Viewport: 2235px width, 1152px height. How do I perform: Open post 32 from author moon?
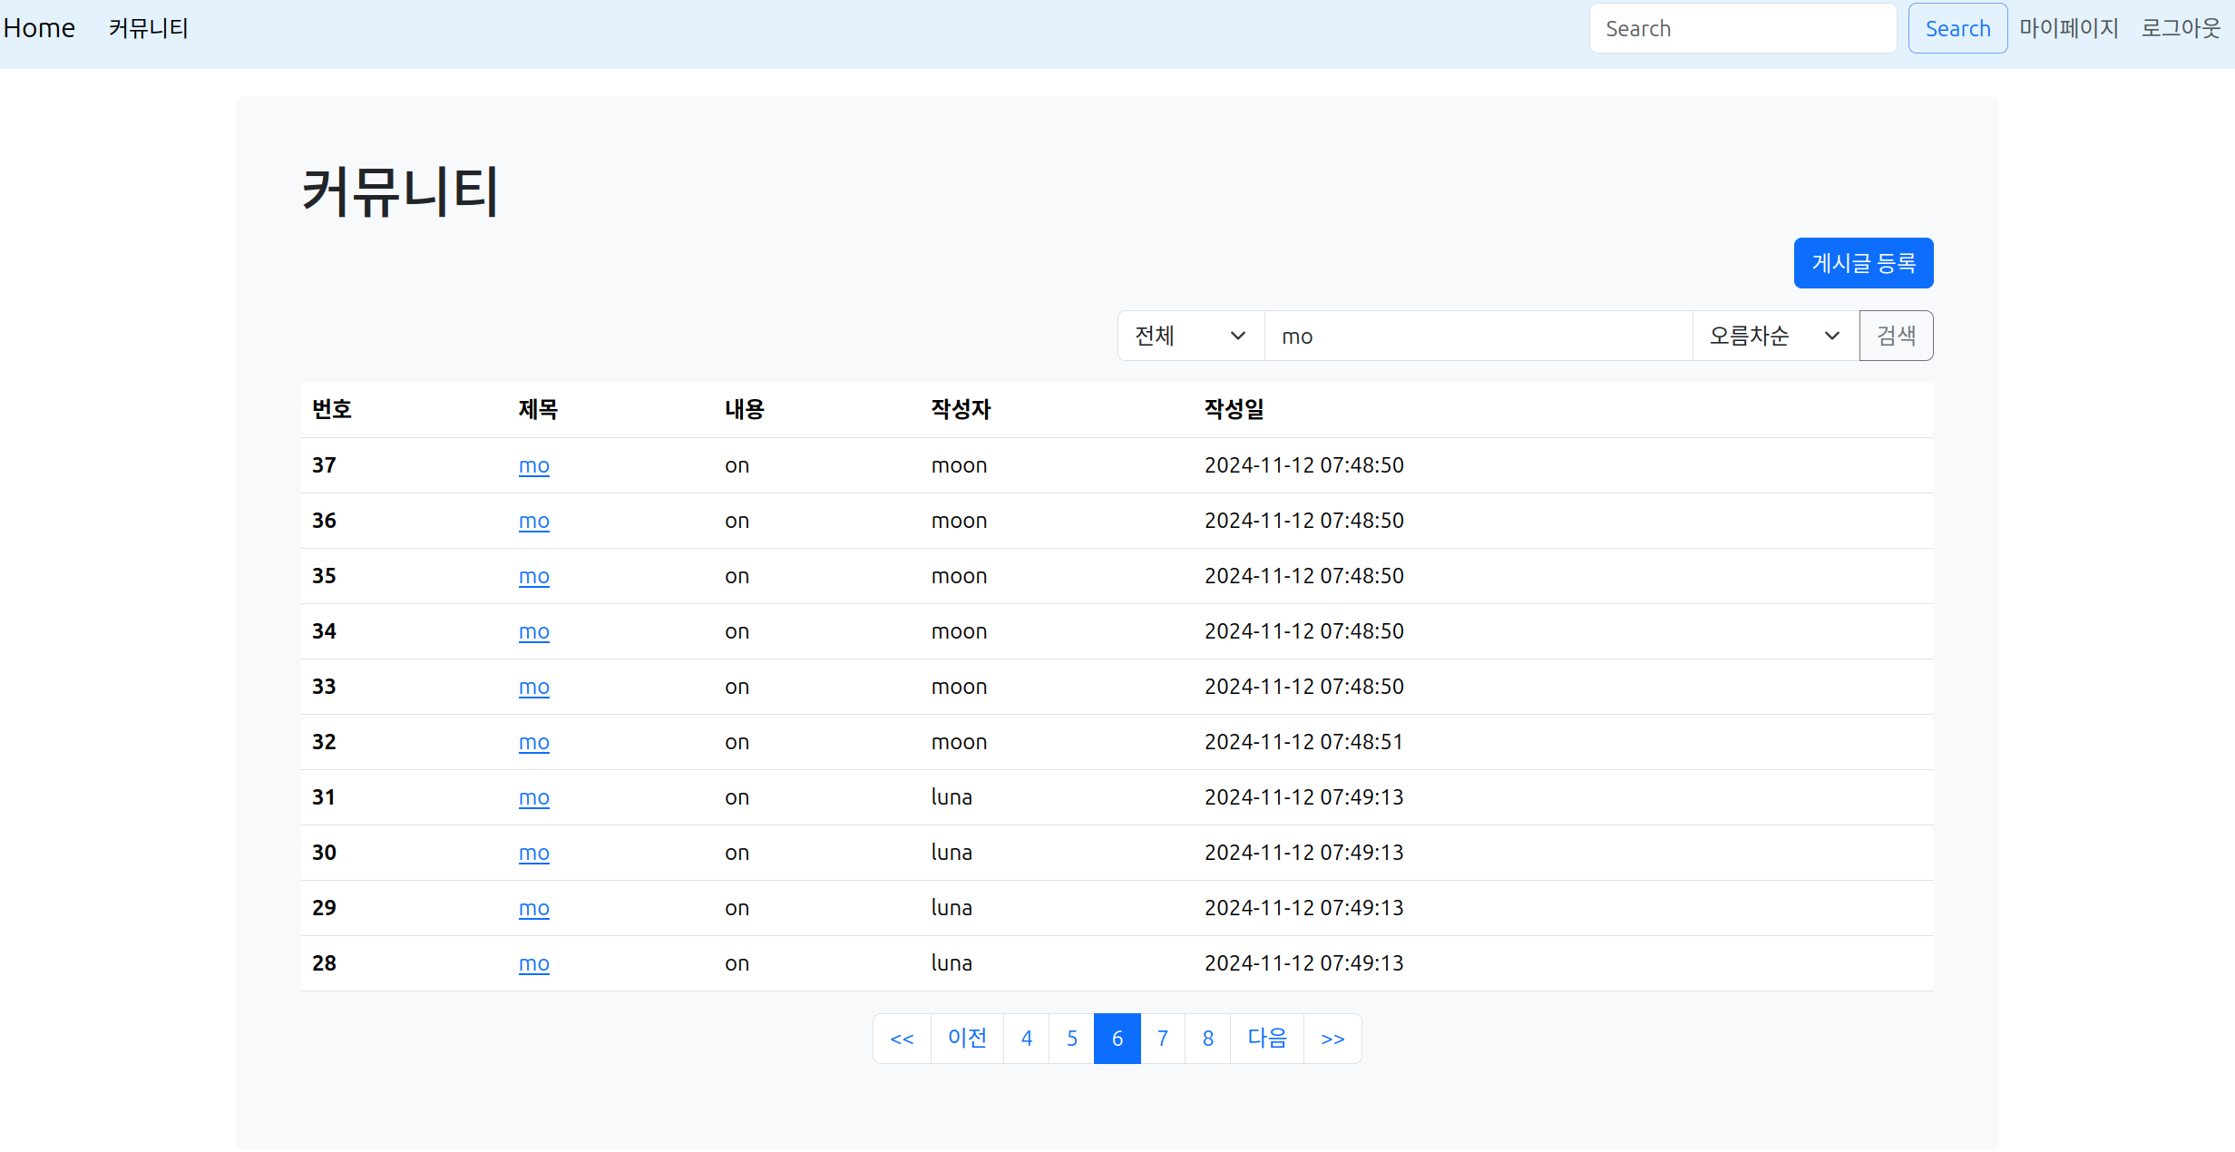pyautogui.click(x=533, y=742)
